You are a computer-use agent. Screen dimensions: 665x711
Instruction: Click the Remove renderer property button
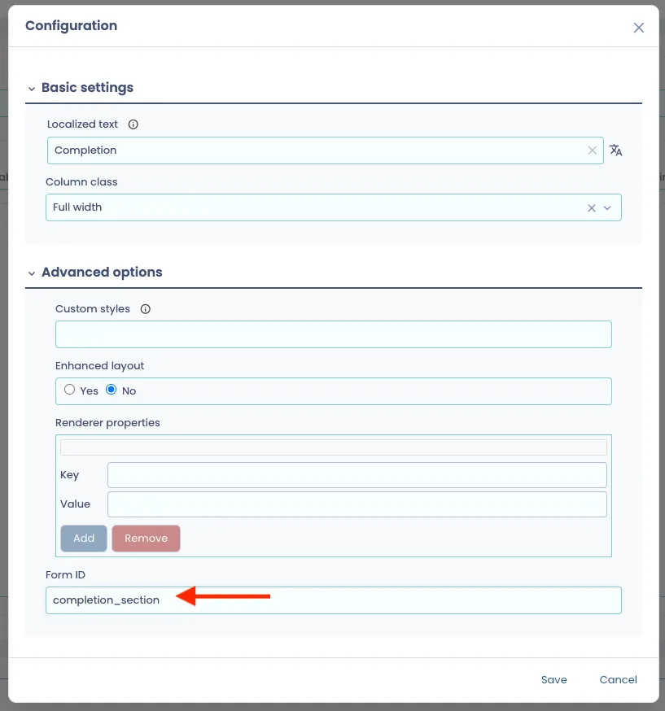[x=146, y=539]
